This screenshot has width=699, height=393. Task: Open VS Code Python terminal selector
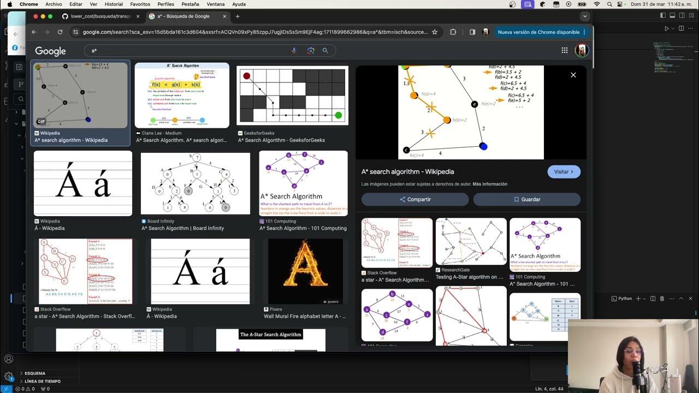[621, 299]
